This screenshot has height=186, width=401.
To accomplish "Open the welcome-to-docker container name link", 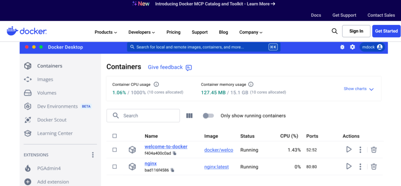I will [166, 147].
